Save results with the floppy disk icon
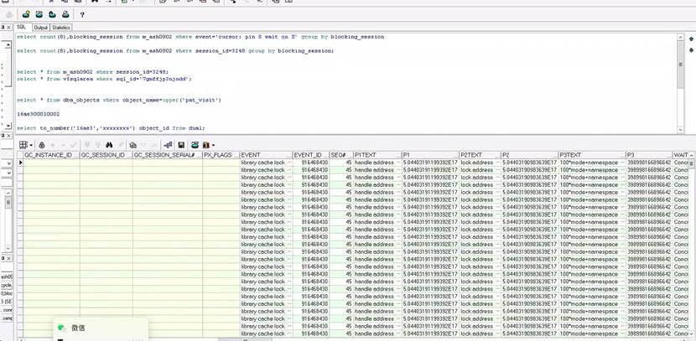Screen dimensions: 696x341 tap(181, 145)
